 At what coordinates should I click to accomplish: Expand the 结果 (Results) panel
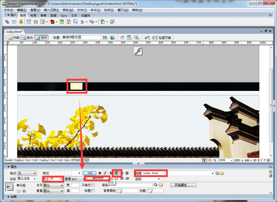[x=8, y=197]
